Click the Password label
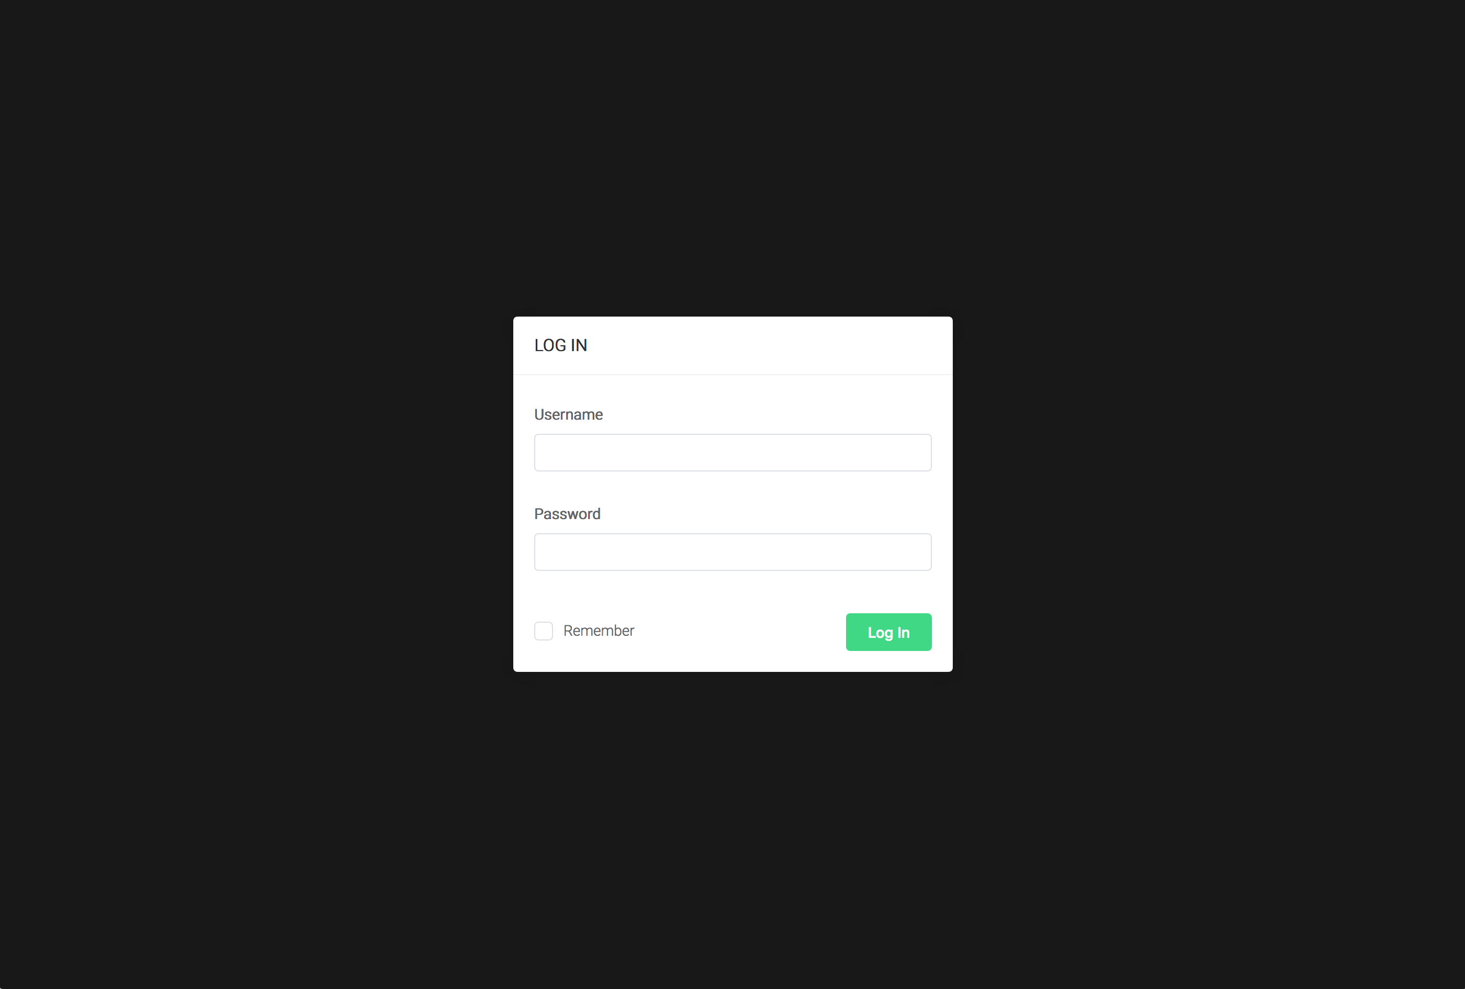1465x989 pixels. pyautogui.click(x=567, y=514)
